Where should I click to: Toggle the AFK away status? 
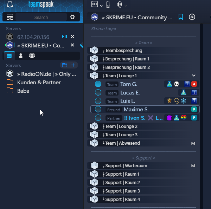coord(95,4)
